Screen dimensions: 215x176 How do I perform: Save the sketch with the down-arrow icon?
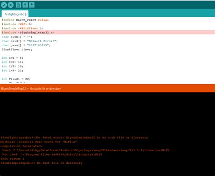point(32,5)
